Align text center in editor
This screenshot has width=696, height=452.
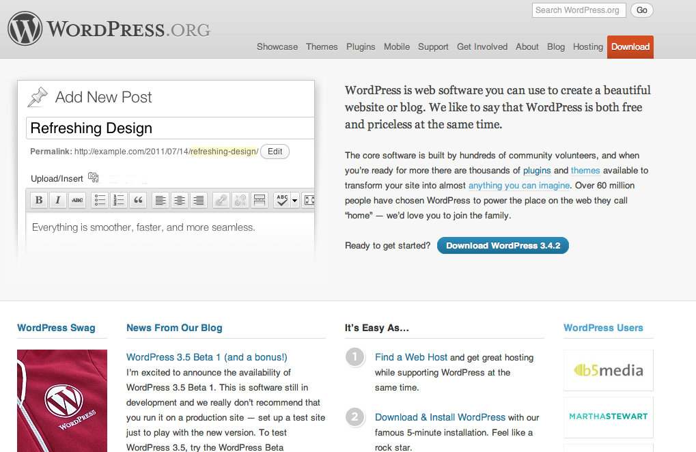pos(180,200)
